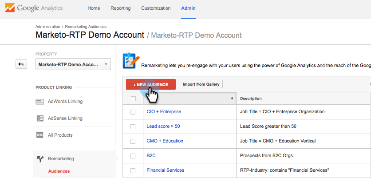The width and height of the screenshot is (371, 178).
Task: Click the AdWords Linking icon
Action: [x=40, y=102]
